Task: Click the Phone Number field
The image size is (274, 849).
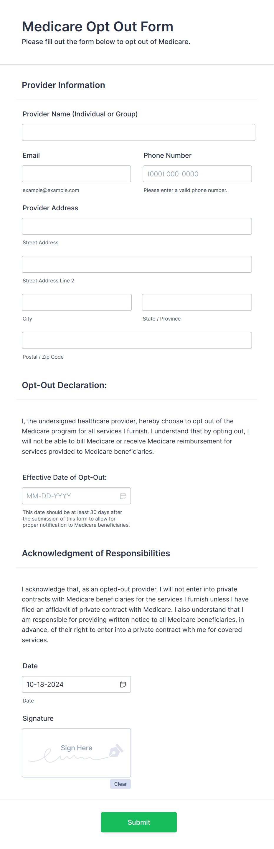Action: (x=197, y=174)
